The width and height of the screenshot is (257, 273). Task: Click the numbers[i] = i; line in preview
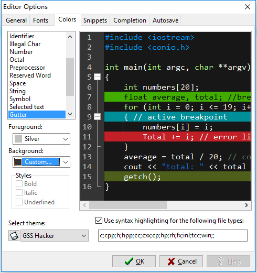pos(178,127)
